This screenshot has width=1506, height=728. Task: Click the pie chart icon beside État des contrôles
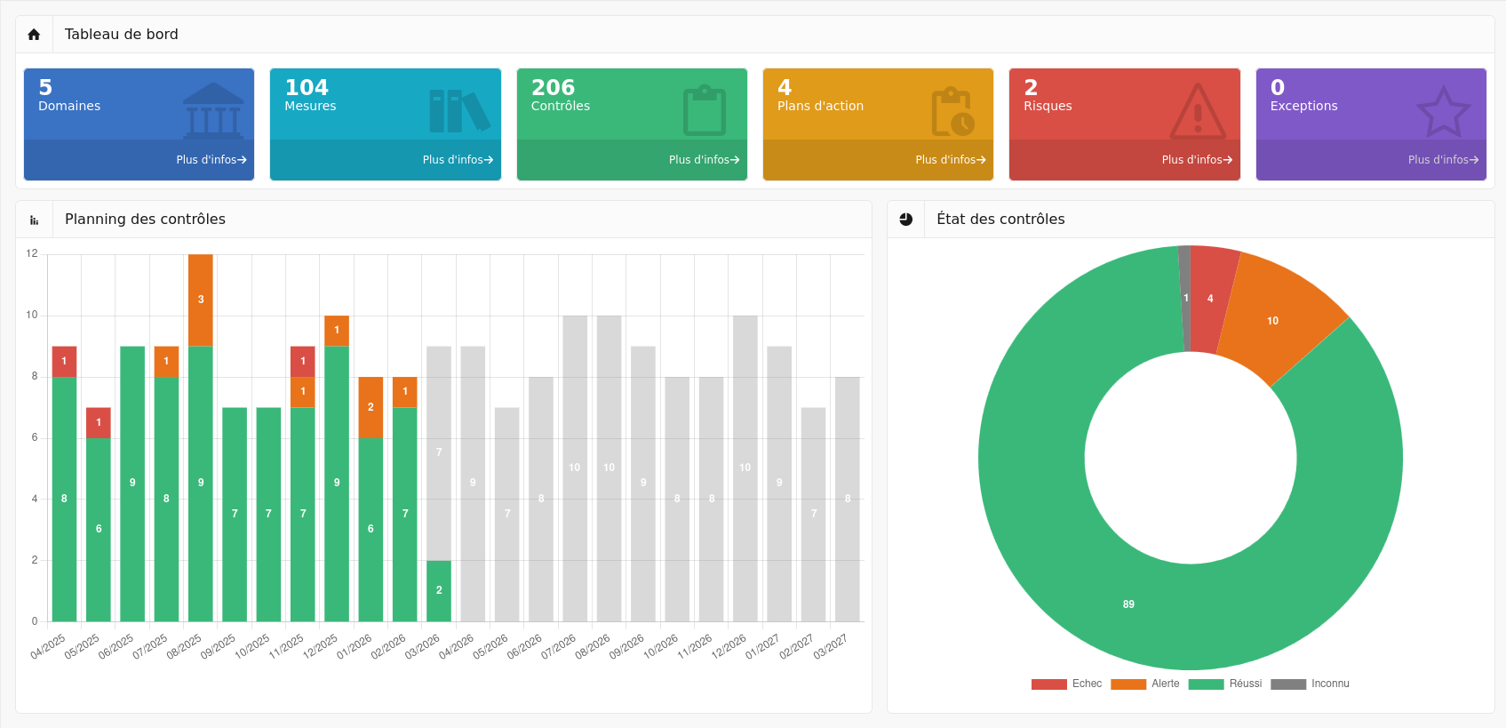pos(906,220)
